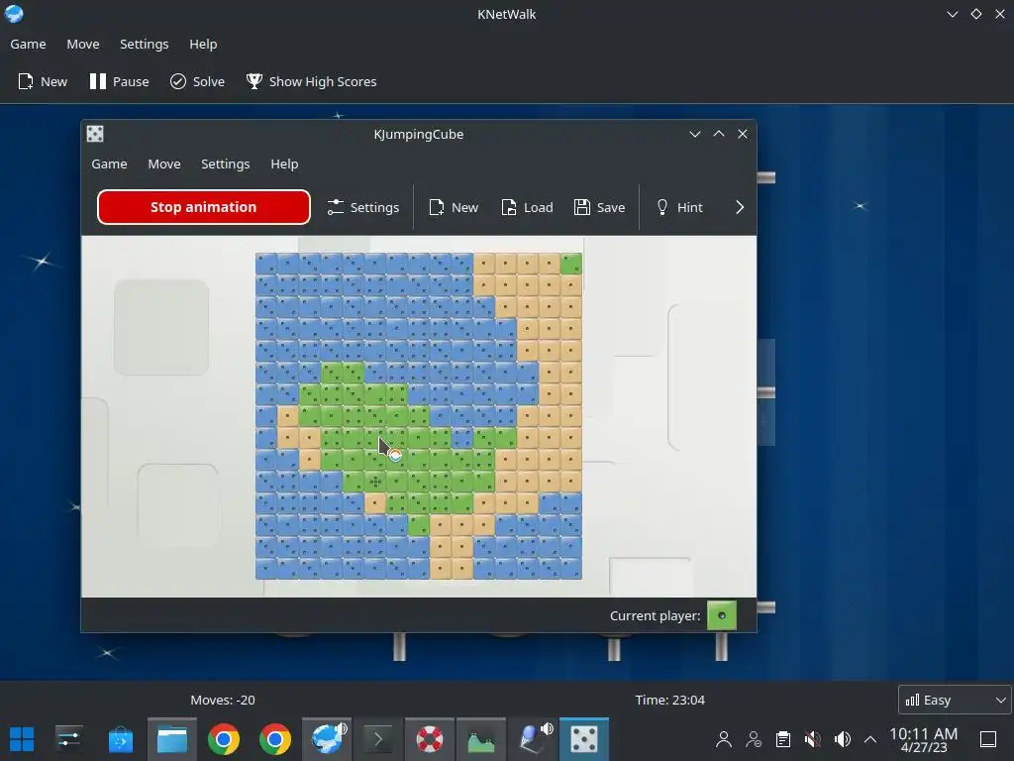
Task: Click the Current player green swatch
Action: tap(722, 615)
